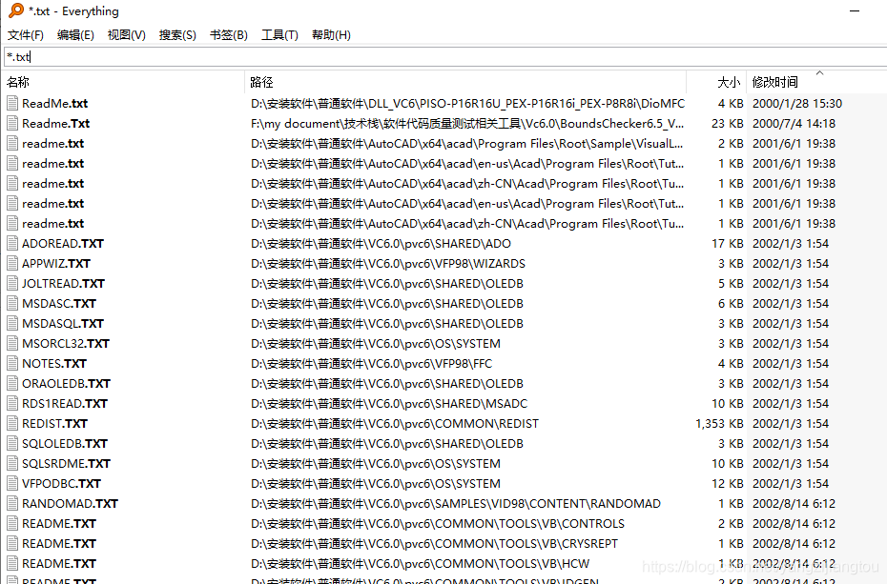Click the 1,353 KB size cell

719,424
